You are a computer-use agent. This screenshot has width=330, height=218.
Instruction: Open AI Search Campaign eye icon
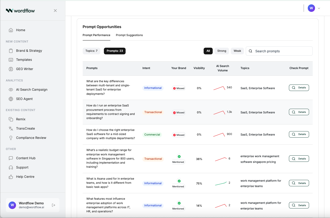pos(11,90)
